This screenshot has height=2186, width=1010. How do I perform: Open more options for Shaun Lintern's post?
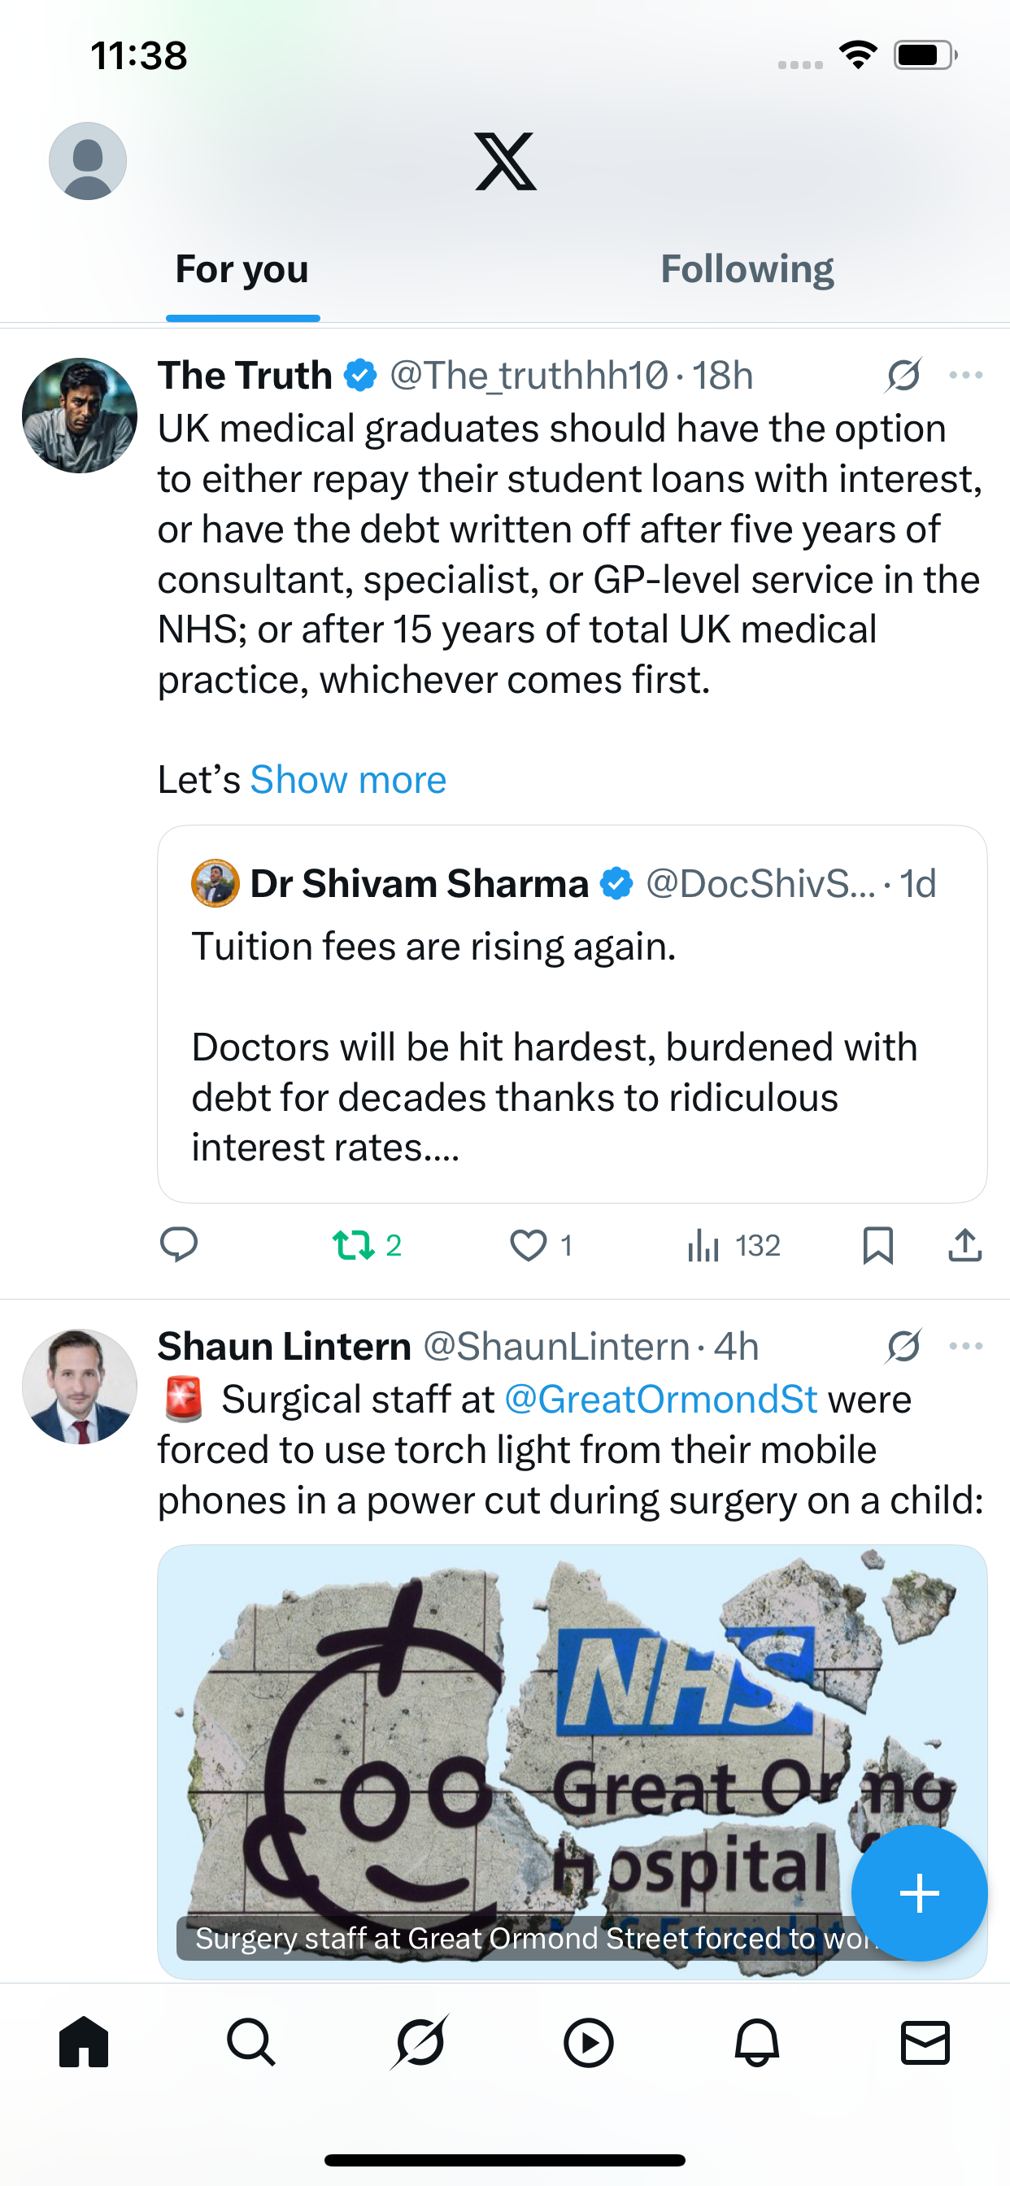966,1346
